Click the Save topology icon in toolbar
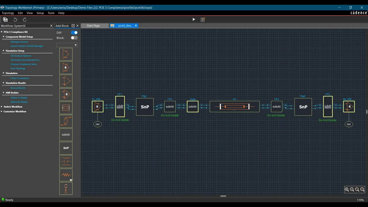Image resolution: width=368 pixels, height=207 pixels. 5,20
